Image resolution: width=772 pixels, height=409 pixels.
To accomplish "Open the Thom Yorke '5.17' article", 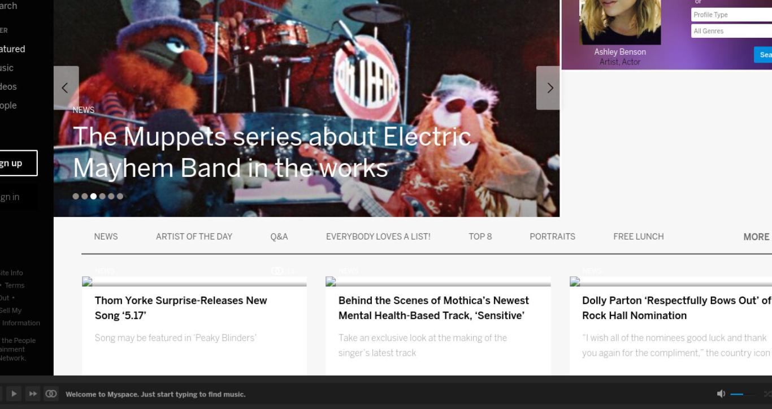I will click(x=181, y=308).
